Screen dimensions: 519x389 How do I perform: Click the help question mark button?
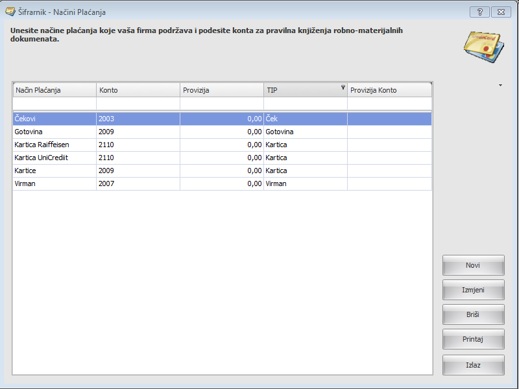click(479, 12)
